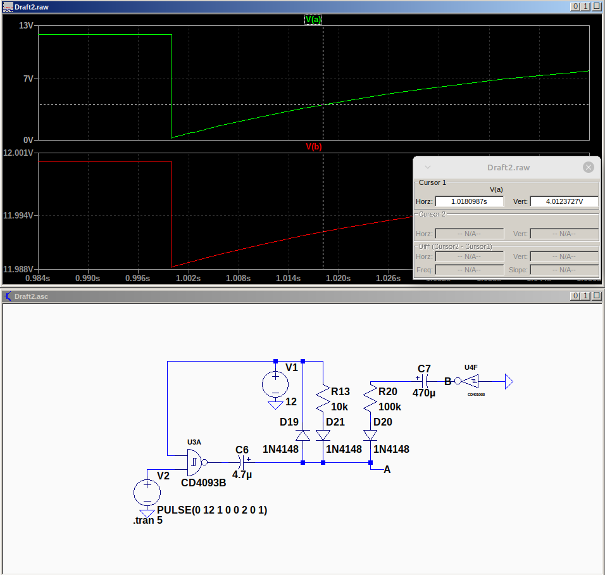Click the 12 value of V1
Image resolution: width=605 pixels, height=575 pixels.
pyautogui.click(x=291, y=401)
